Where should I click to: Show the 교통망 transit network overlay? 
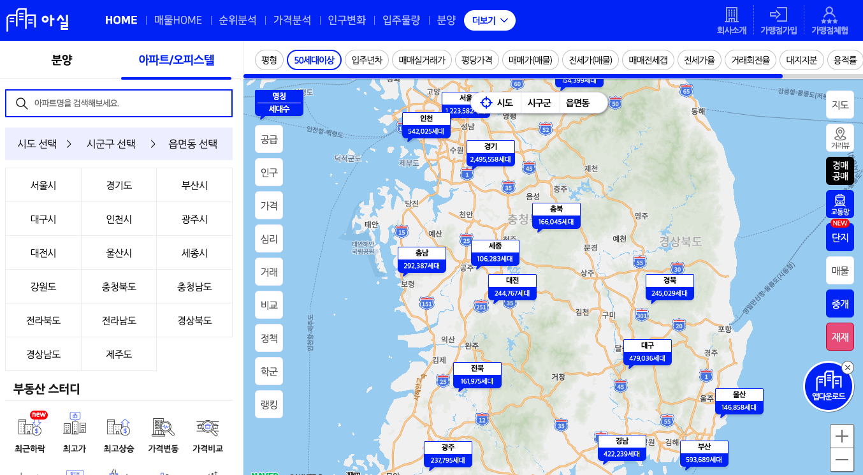click(839, 204)
